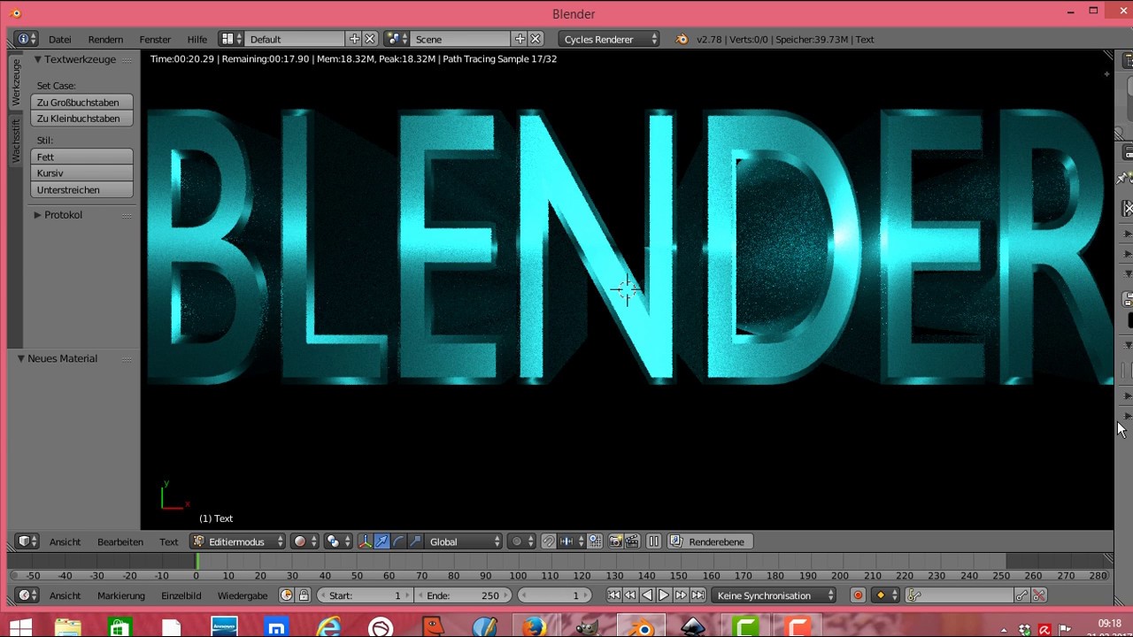This screenshot has width=1133, height=637.
Task: Open the timeline editor type selector
Action: coord(26,595)
